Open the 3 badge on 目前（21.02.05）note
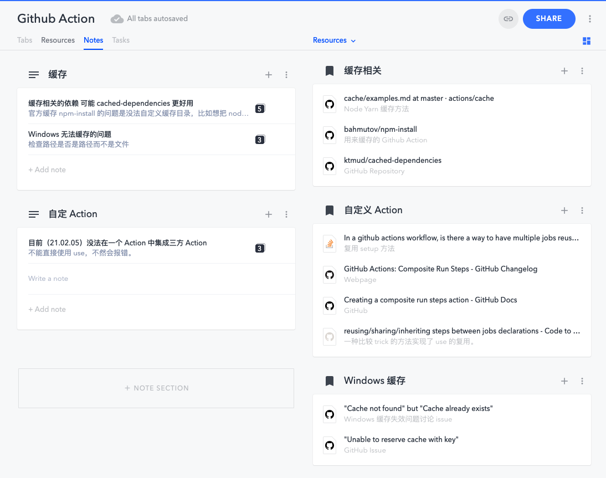Screen dimensions: 606x478 (x=260, y=248)
